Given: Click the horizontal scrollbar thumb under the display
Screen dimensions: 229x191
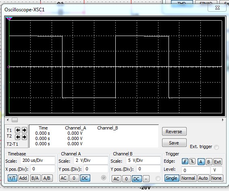Looking at the screenshot, I should (x=15, y=120).
